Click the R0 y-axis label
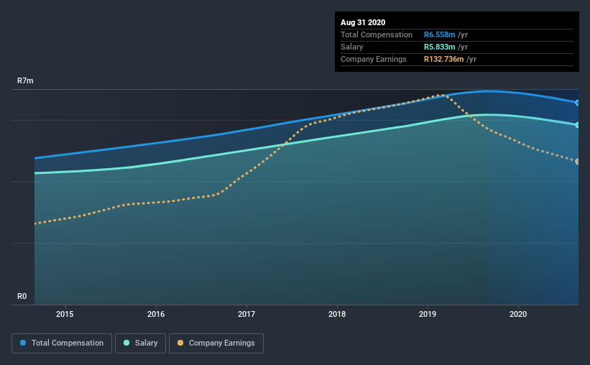 [x=22, y=297]
